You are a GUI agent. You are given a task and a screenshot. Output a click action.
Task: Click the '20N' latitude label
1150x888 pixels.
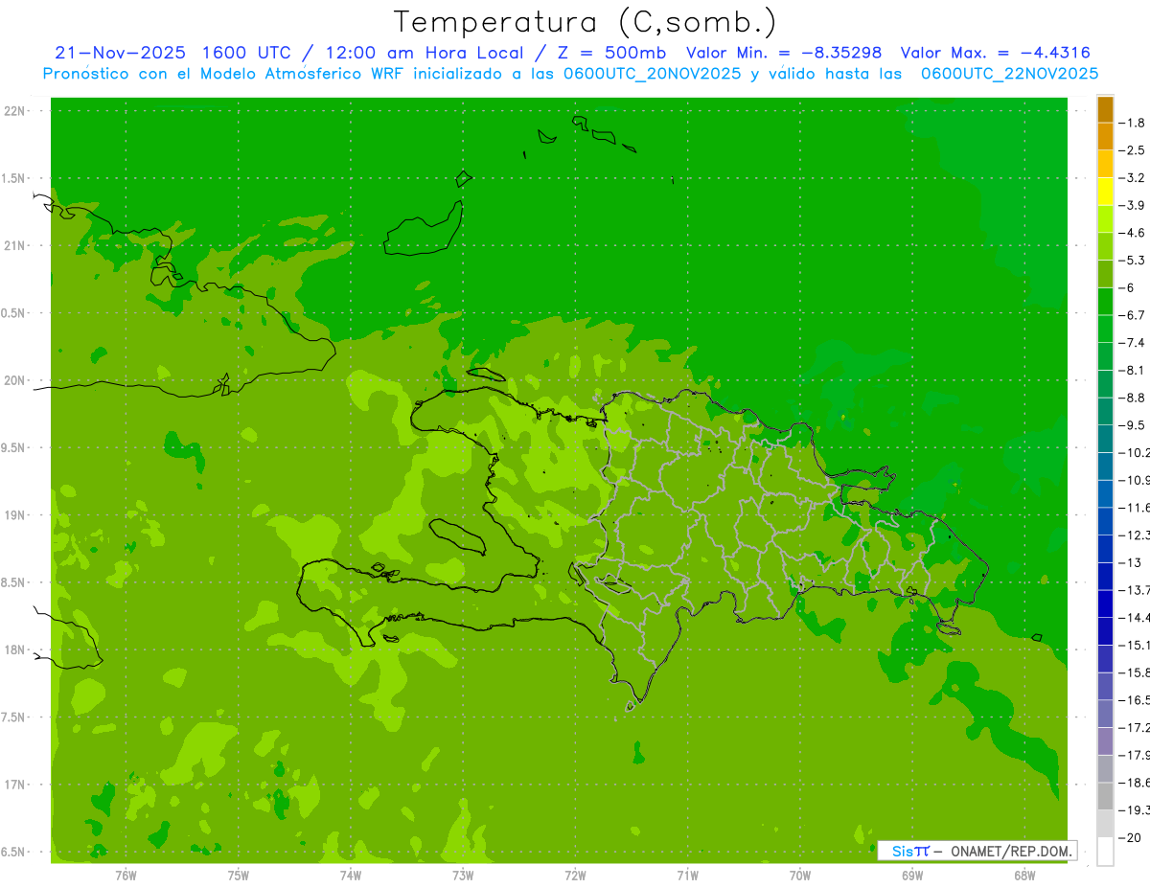click(x=13, y=380)
